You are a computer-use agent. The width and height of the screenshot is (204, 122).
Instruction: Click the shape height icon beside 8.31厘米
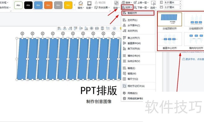click(x=161, y=2)
